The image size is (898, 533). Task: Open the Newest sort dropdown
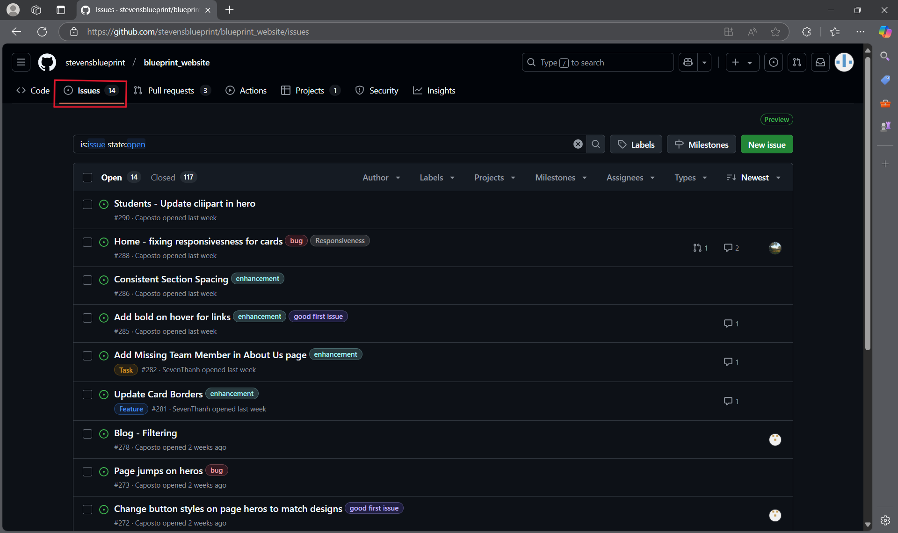click(753, 178)
